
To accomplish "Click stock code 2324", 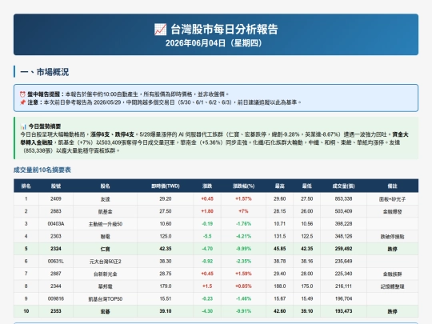I will click(56, 249).
